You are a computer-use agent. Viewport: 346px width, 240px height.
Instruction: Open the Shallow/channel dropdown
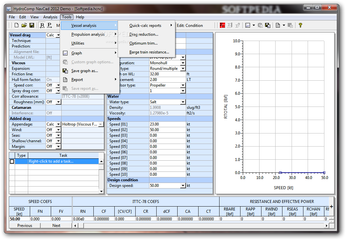pyautogui.click(x=58, y=141)
